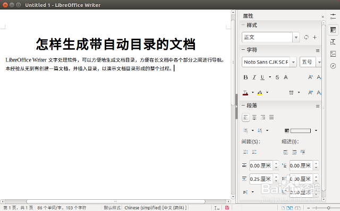Decrease paragraph spacing icon
Viewport: 340px width, 211px height.
pos(254,152)
